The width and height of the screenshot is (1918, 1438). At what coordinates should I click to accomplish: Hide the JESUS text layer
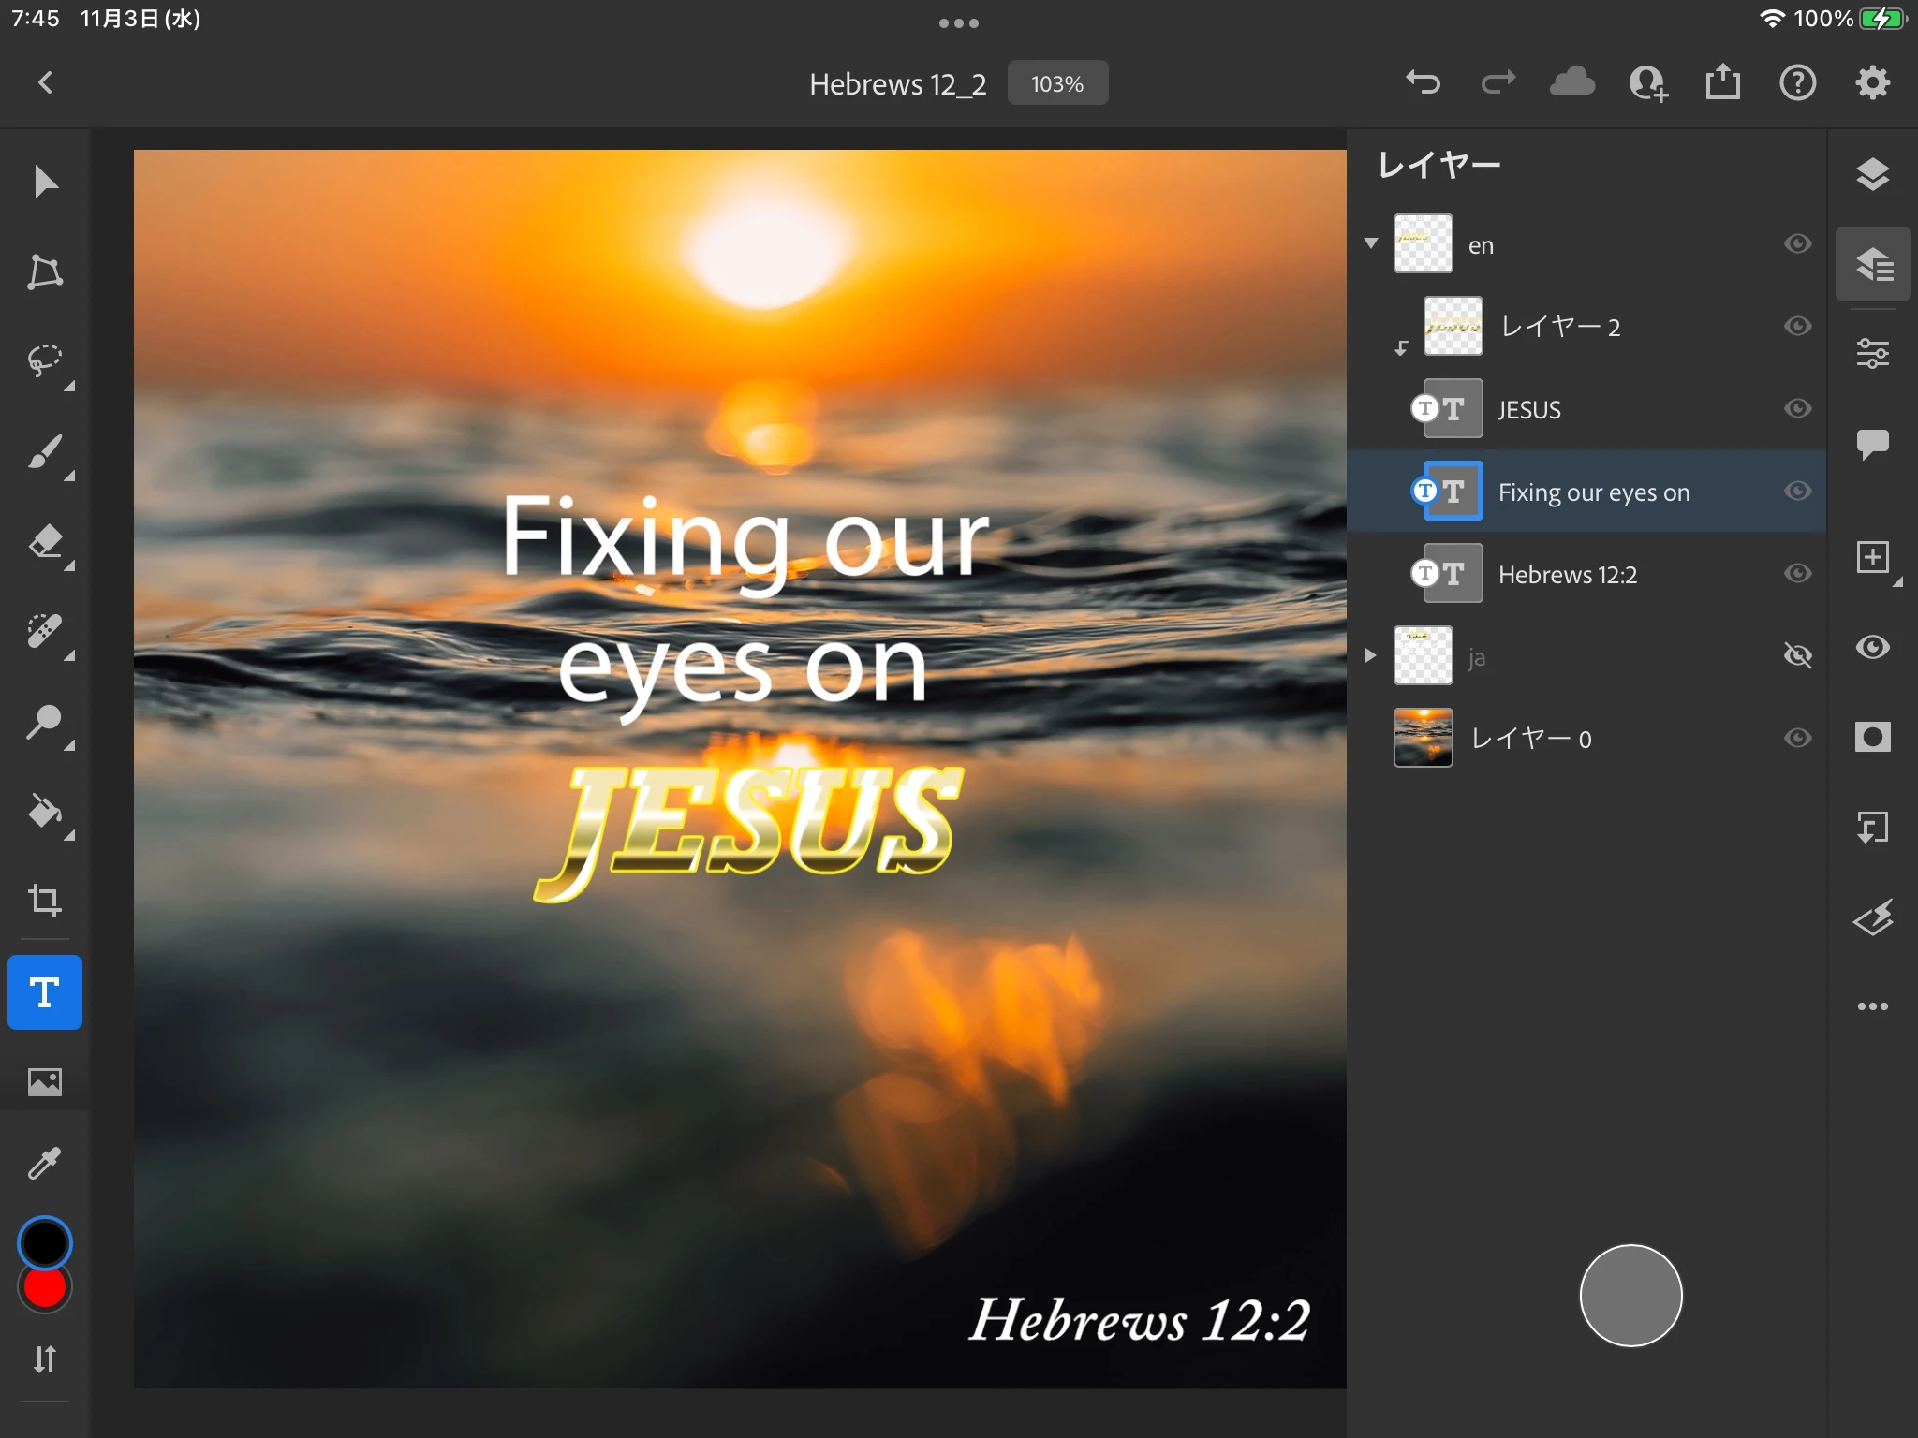[x=1796, y=409]
